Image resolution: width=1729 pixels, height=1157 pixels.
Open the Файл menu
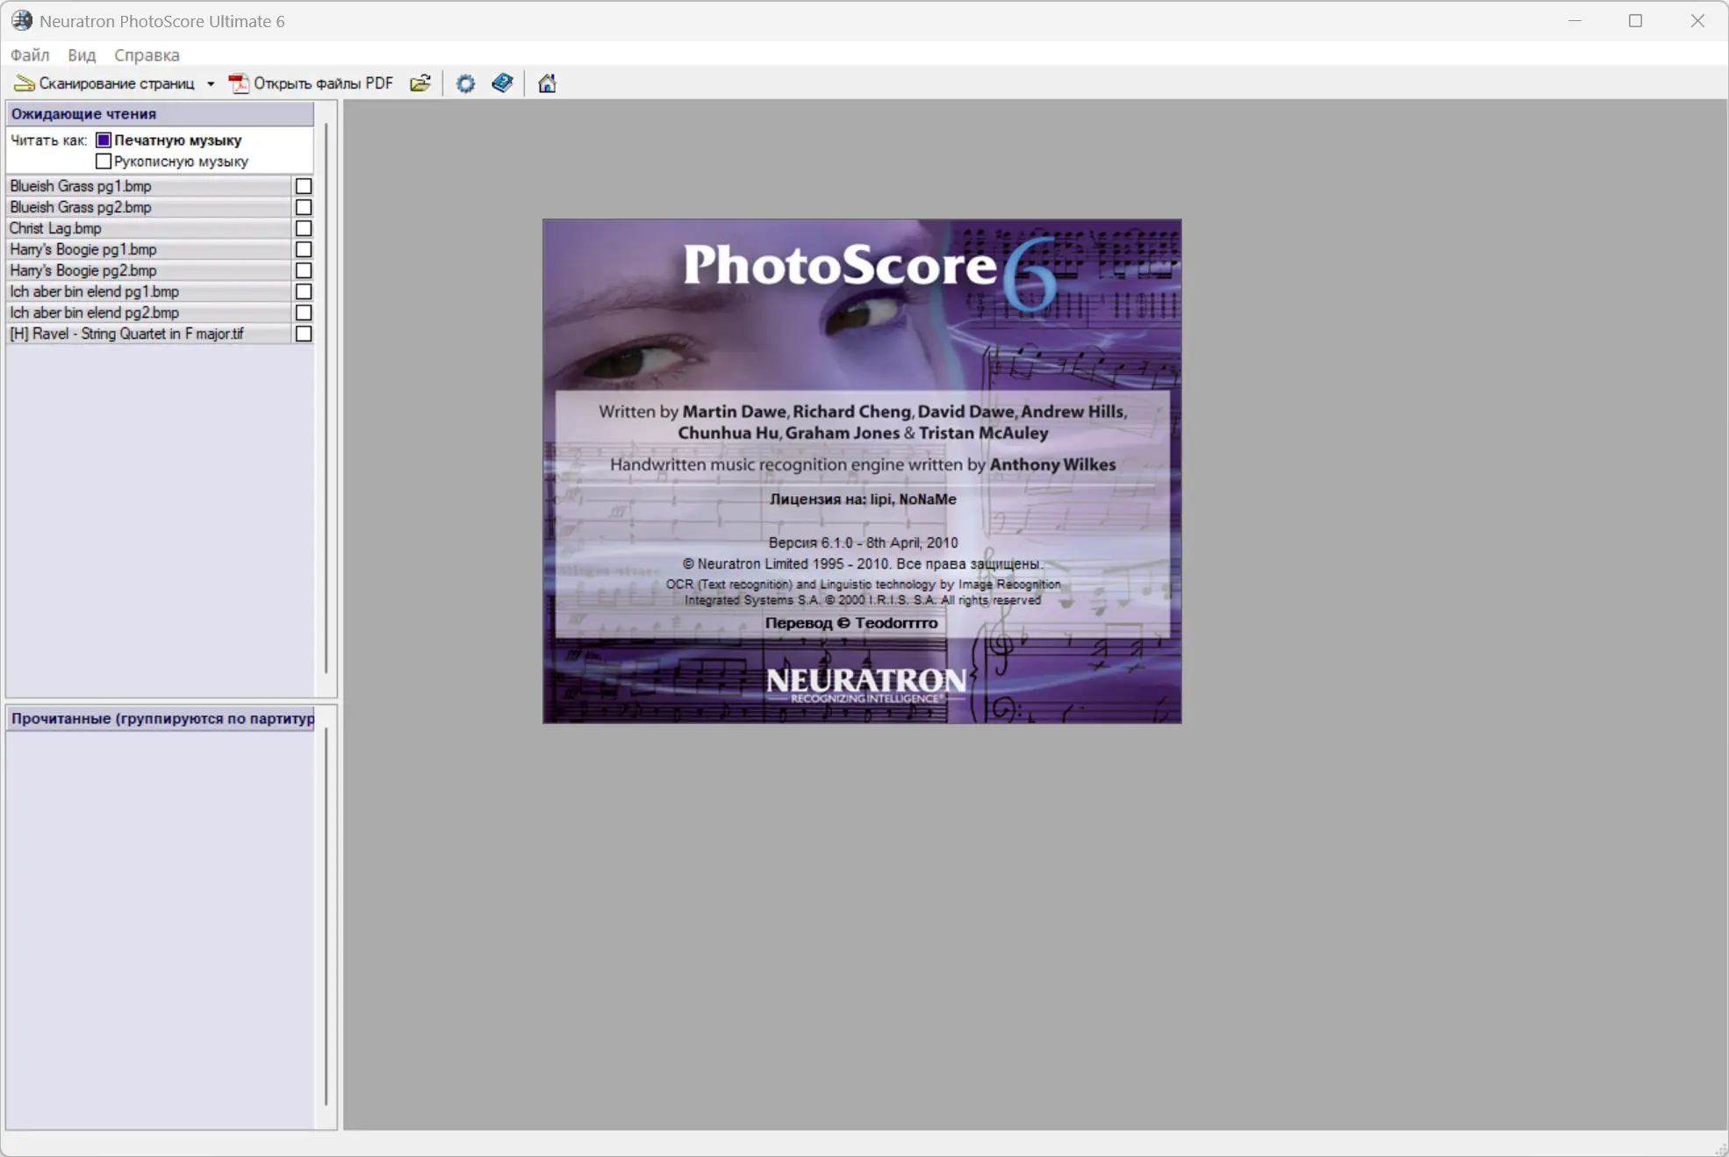(x=30, y=54)
